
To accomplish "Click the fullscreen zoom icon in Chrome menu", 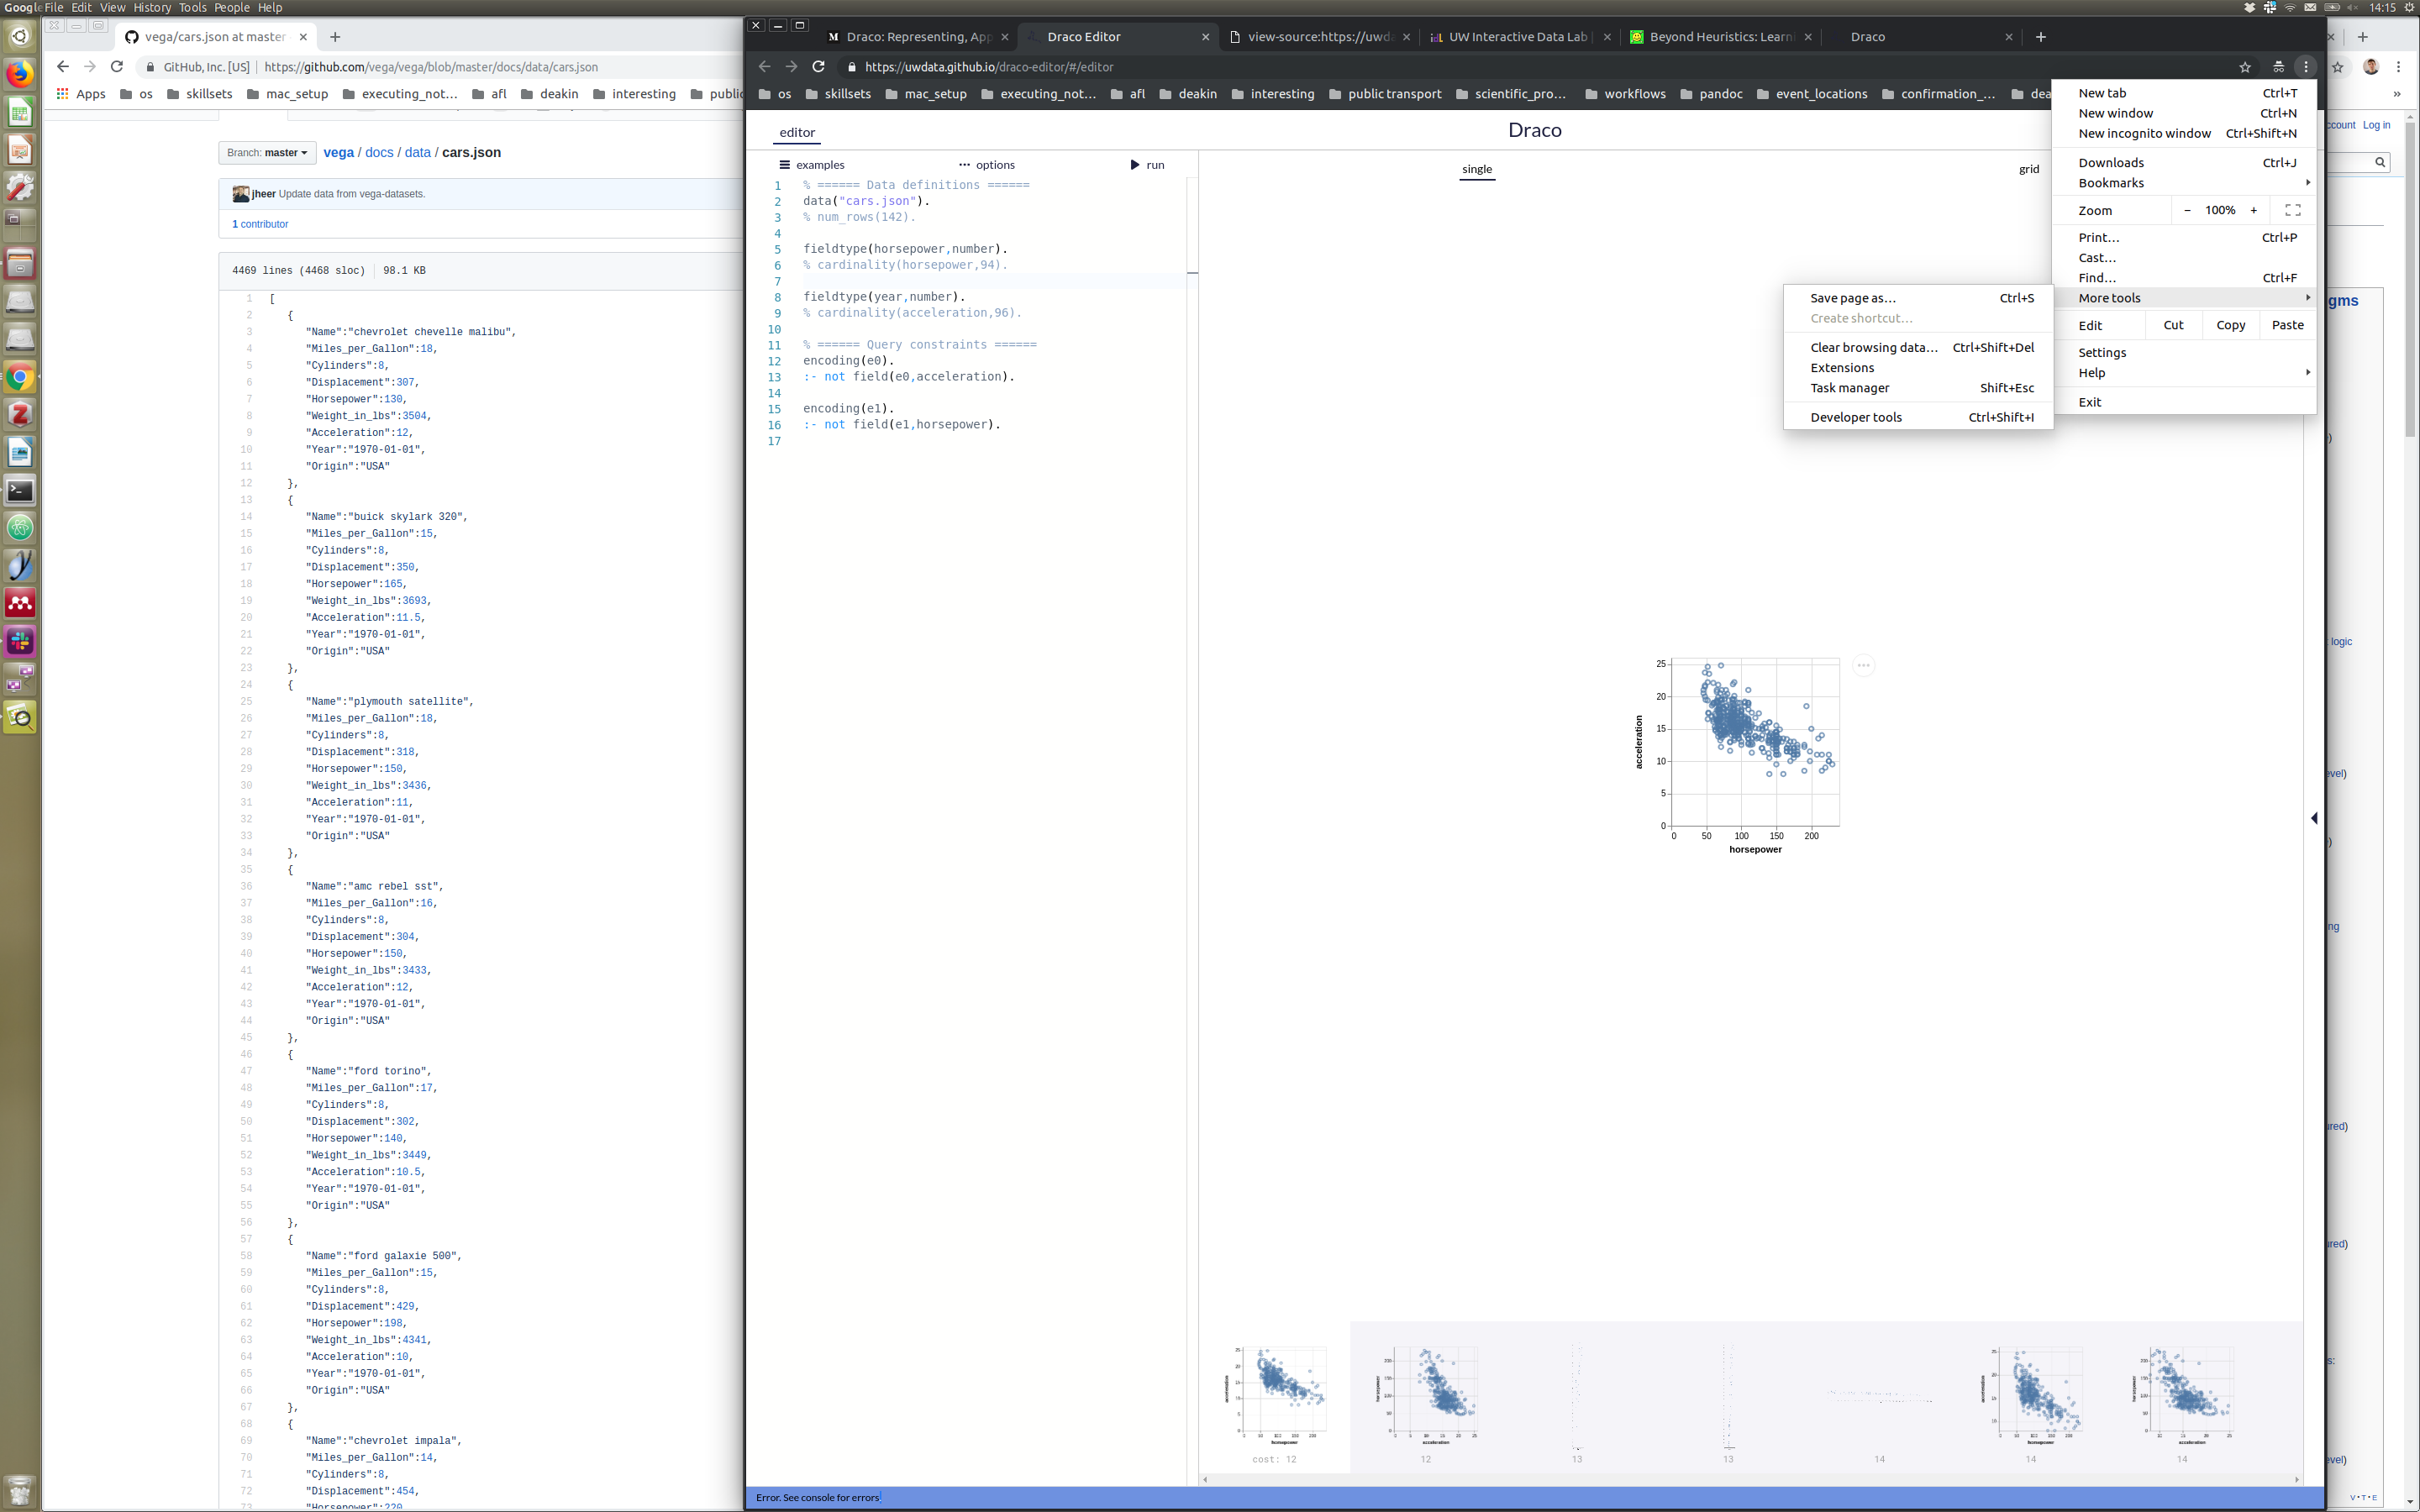I will pos(2292,210).
